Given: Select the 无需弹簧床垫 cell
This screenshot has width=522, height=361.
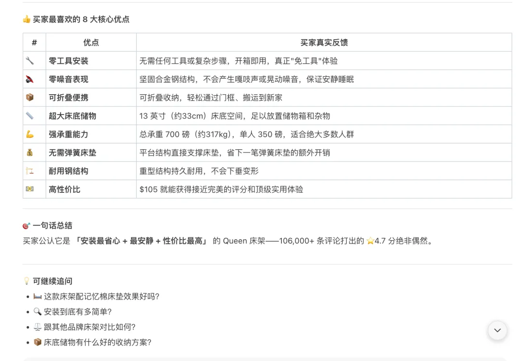Looking at the screenshot, I should 91,152.
